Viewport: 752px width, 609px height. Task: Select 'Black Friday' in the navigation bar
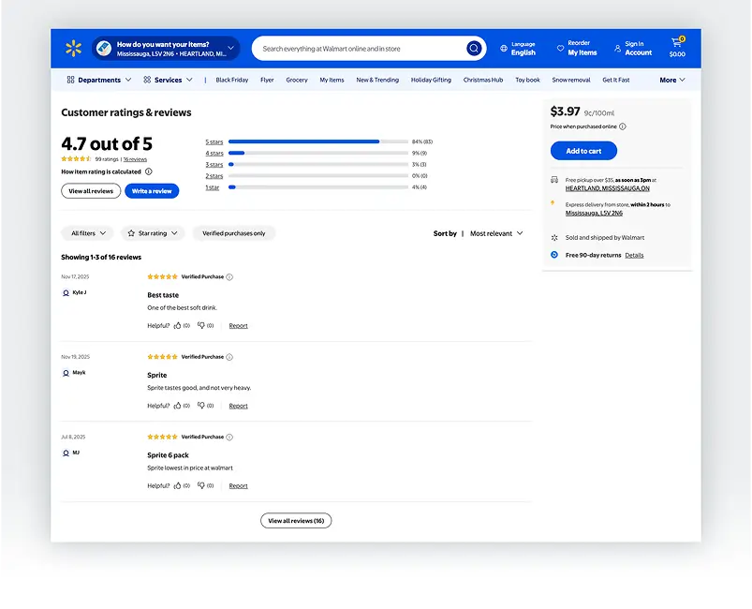pos(231,81)
